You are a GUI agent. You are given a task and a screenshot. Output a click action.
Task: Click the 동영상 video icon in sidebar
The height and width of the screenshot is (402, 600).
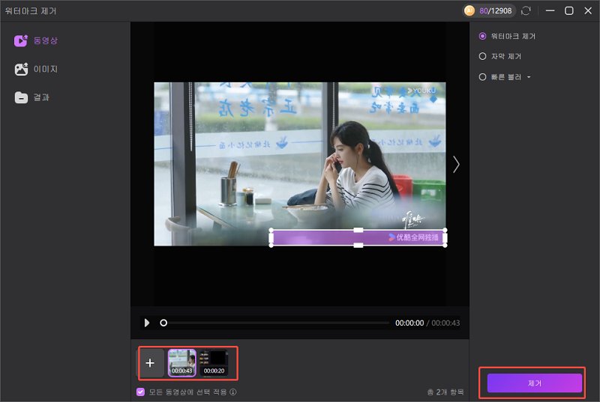coord(21,40)
